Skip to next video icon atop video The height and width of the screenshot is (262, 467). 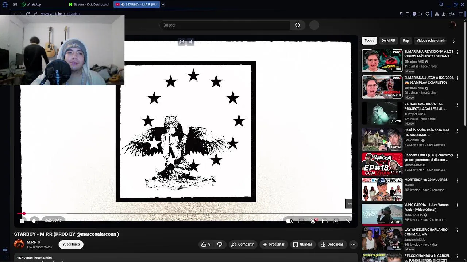coord(190,42)
